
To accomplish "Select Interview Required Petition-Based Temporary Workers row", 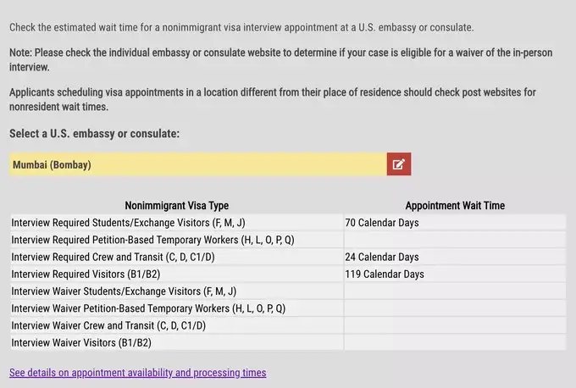I will (x=152, y=240).
